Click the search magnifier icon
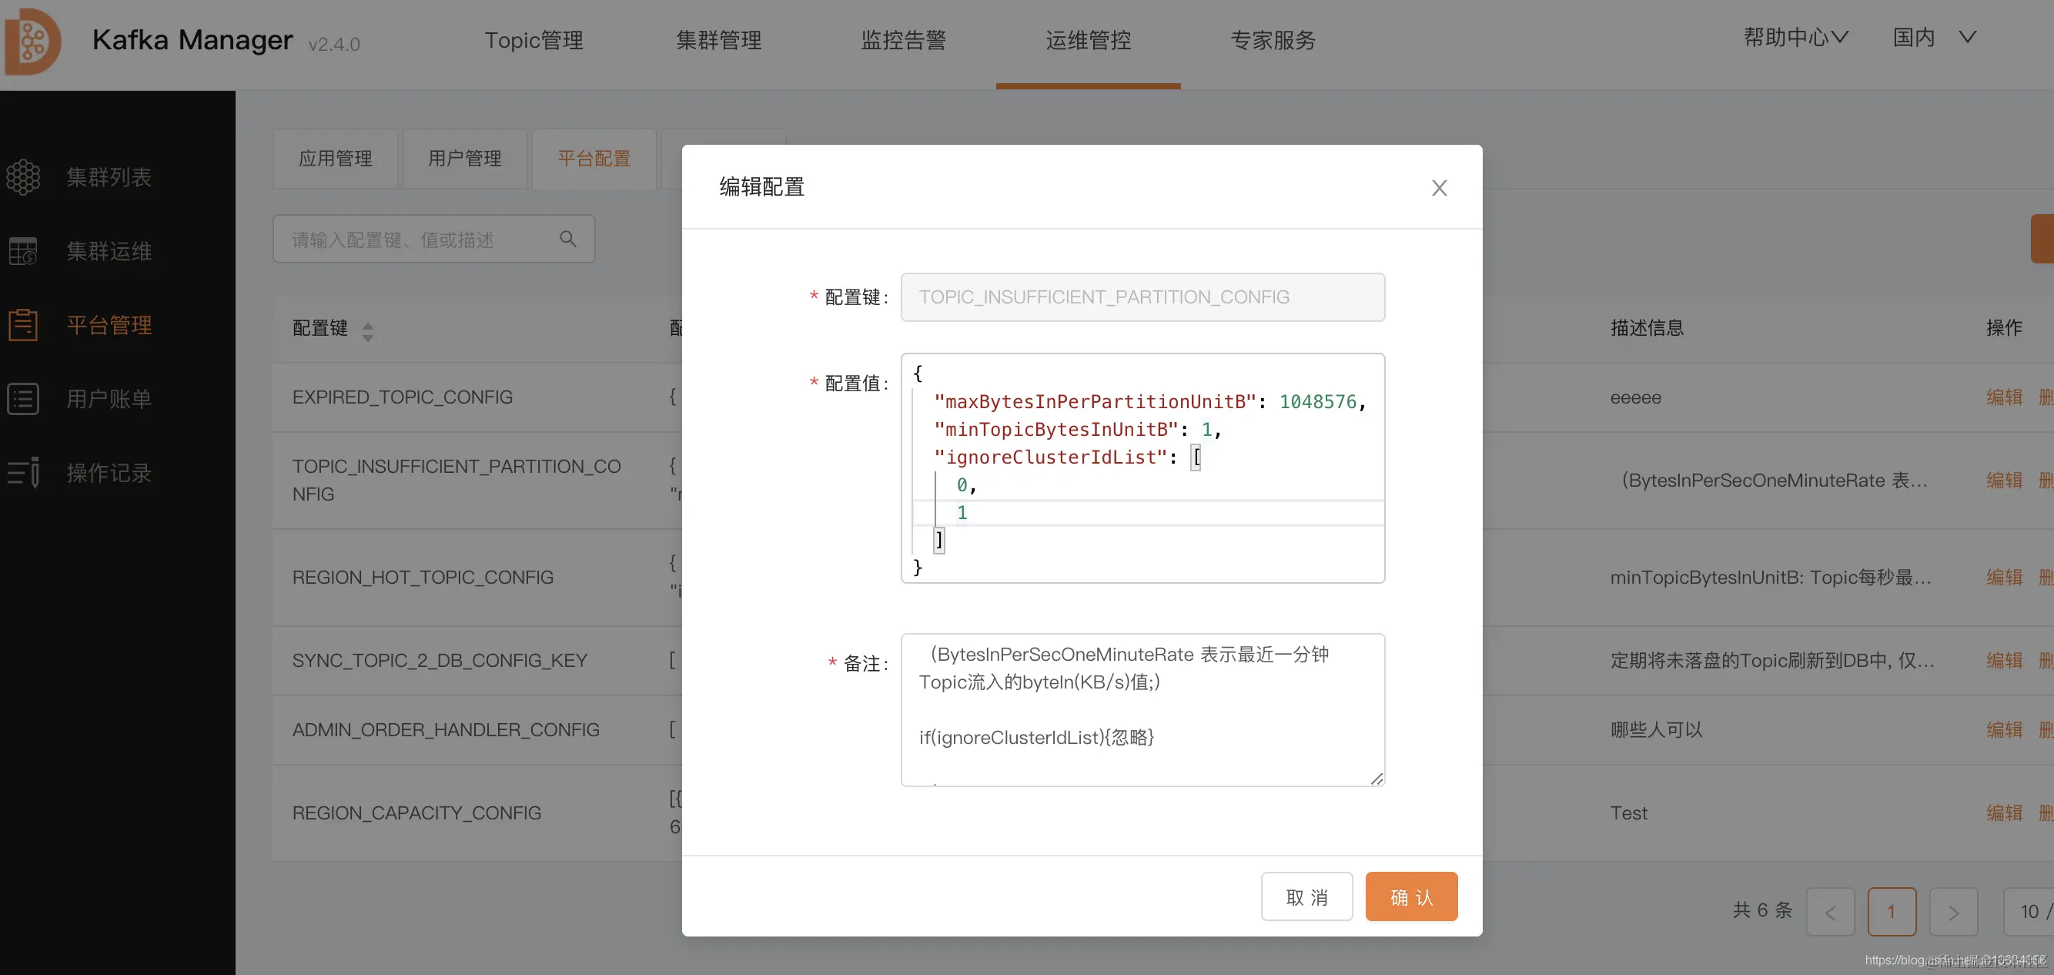The image size is (2054, 975). point(567,239)
